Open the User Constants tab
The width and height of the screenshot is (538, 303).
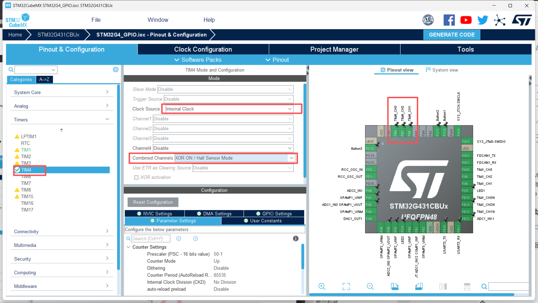click(x=263, y=221)
